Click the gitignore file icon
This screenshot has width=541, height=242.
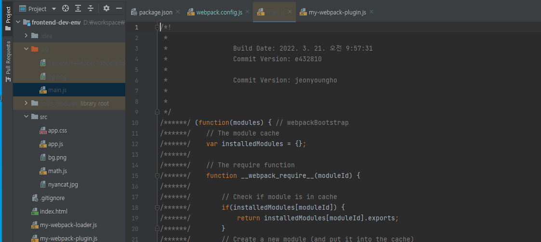35,198
